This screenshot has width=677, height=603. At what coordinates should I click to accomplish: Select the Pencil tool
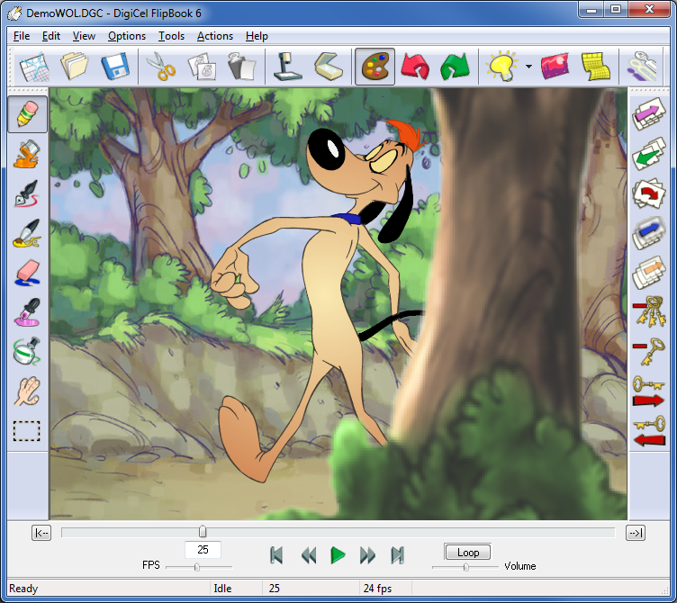tap(28, 114)
